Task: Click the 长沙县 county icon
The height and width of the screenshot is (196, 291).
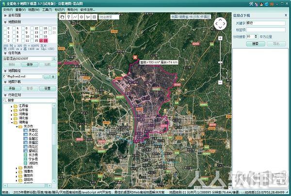Action: pos(25,155)
